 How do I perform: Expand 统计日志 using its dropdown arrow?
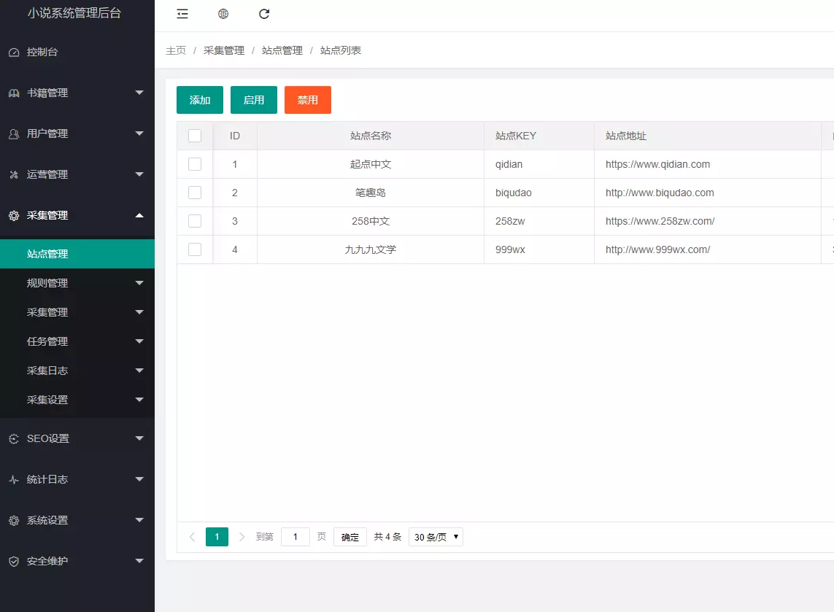[x=139, y=479]
